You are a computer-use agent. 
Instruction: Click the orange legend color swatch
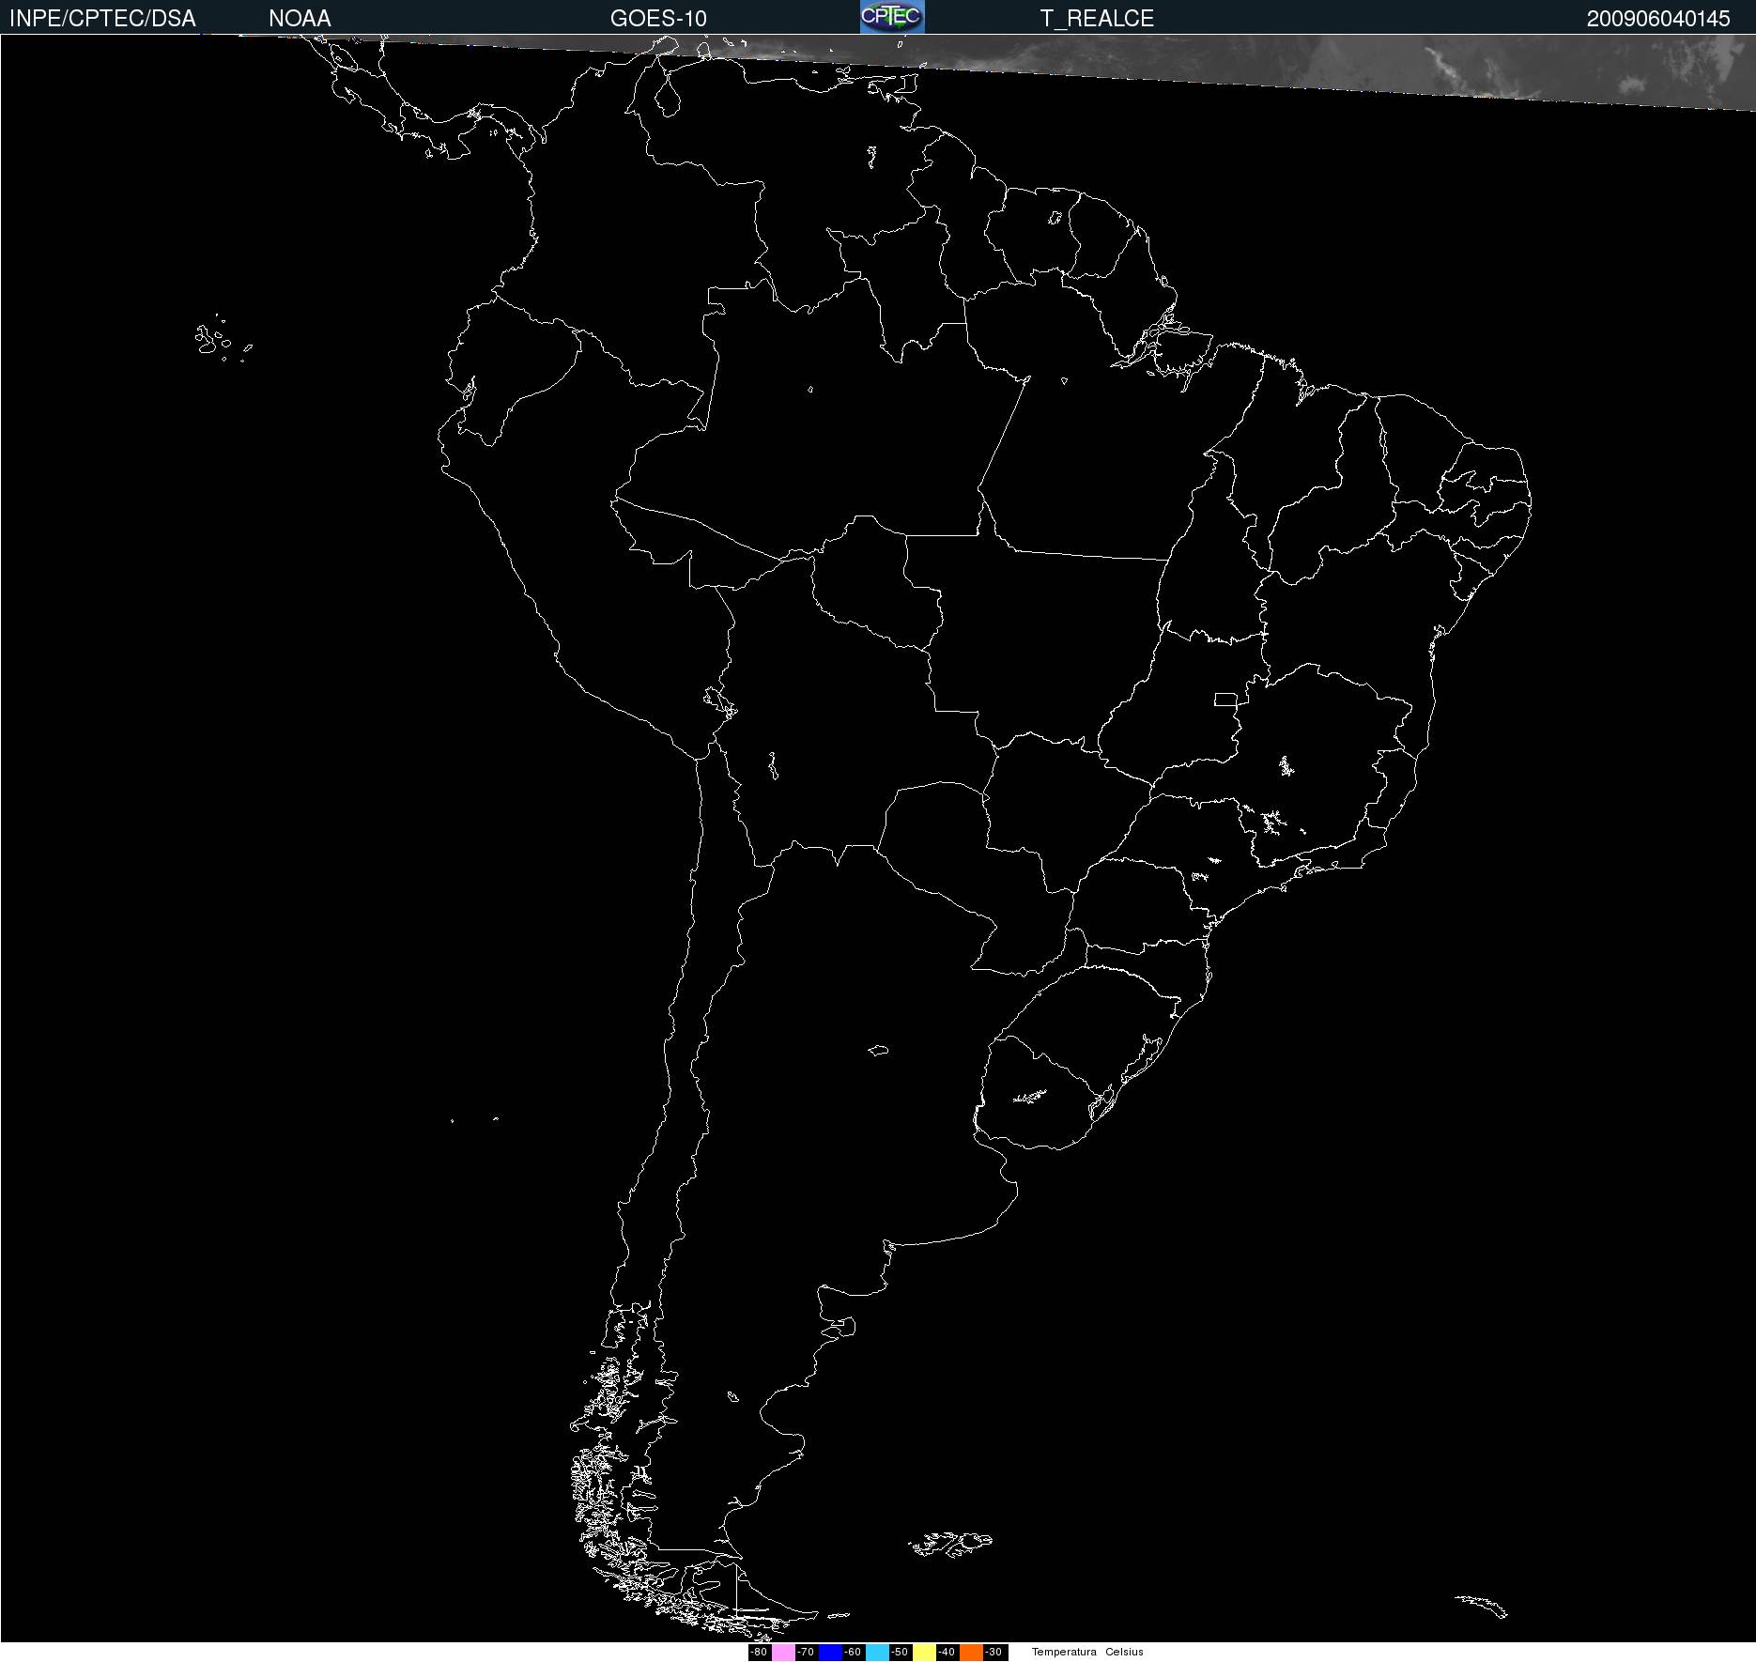pyautogui.click(x=971, y=1652)
